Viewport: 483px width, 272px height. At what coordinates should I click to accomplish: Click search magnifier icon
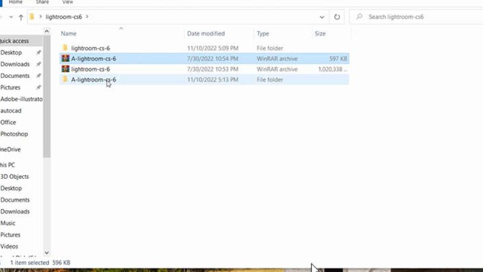[359, 17]
